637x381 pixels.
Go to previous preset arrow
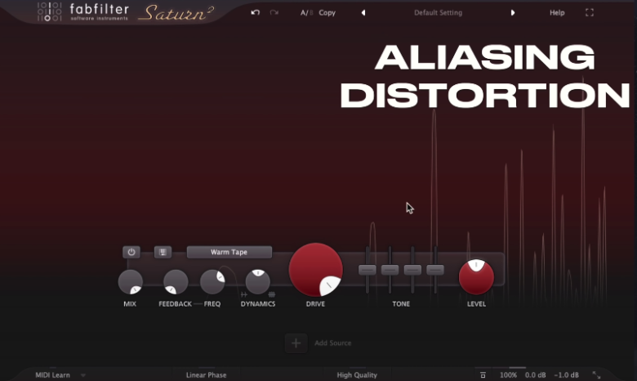(363, 12)
